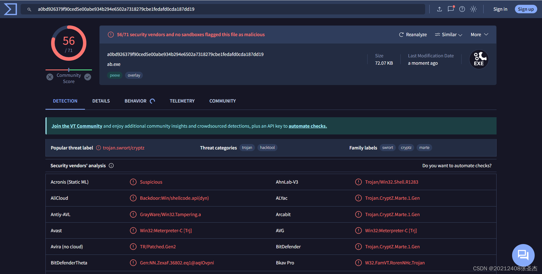Switch to the Details tab
The width and height of the screenshot is (542, 274).
pyautogui.click(x=101, y=101)
